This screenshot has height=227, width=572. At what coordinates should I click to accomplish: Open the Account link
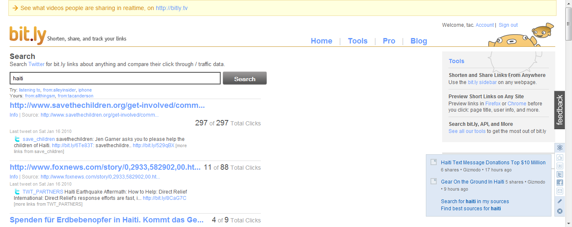[x=484, y=25]
